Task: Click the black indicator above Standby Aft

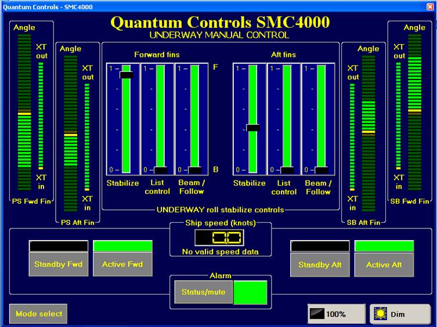Action: [320, 246]
